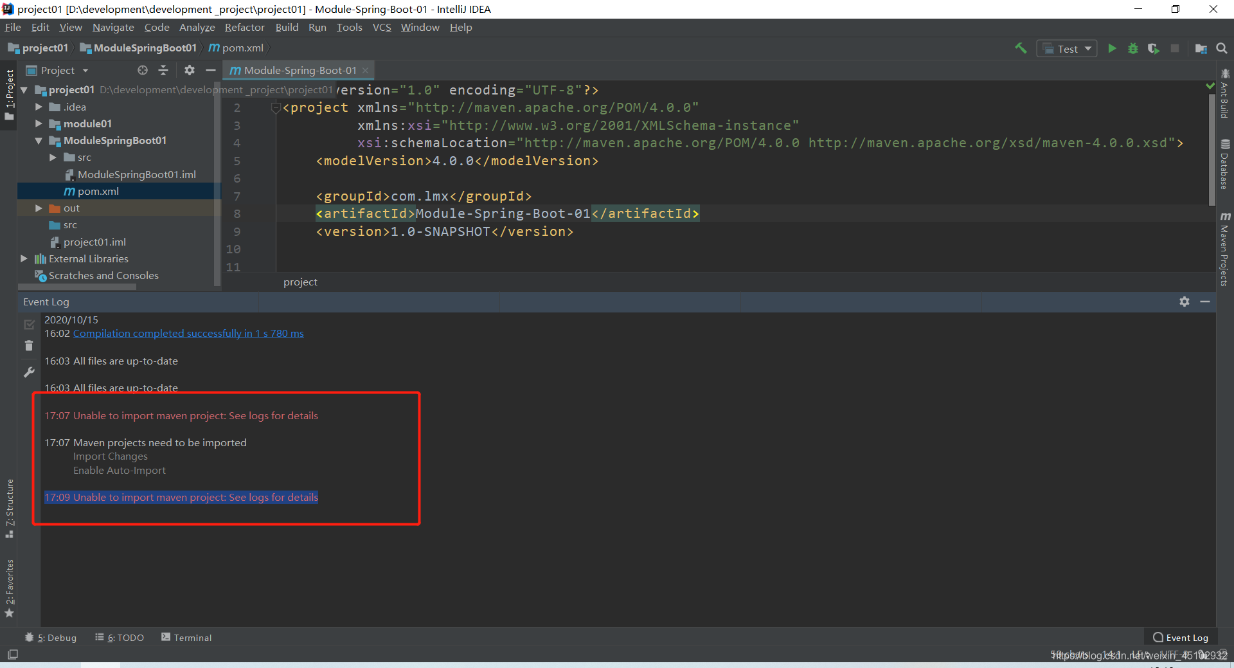Open the Terminal tool window
Screen dimensions: 1234x668
click(186, 638)
